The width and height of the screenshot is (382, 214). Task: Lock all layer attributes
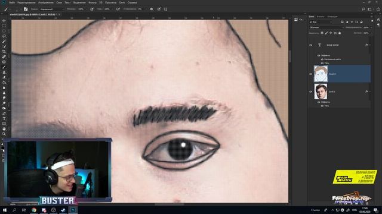(340, 33)
